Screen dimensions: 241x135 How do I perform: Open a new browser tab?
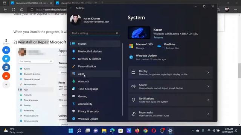point(102,3)
